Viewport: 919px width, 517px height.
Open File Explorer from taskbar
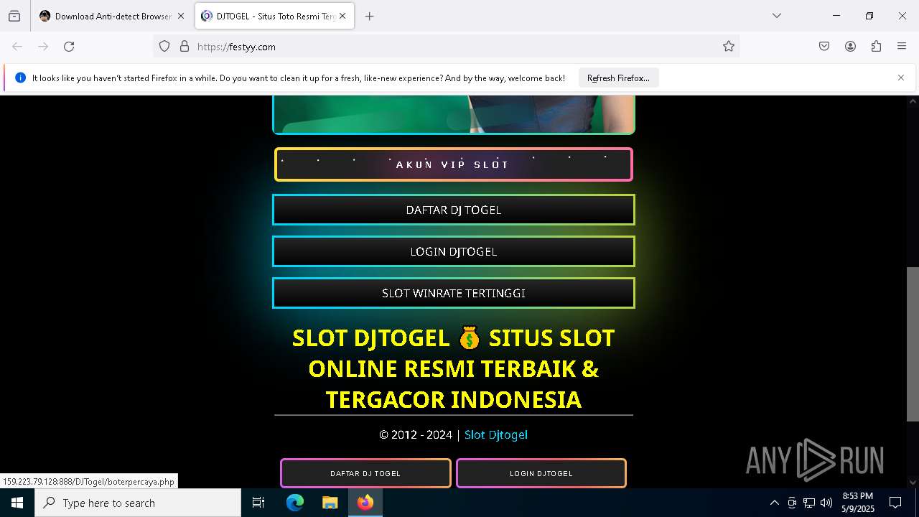click(x=330, y=503)
